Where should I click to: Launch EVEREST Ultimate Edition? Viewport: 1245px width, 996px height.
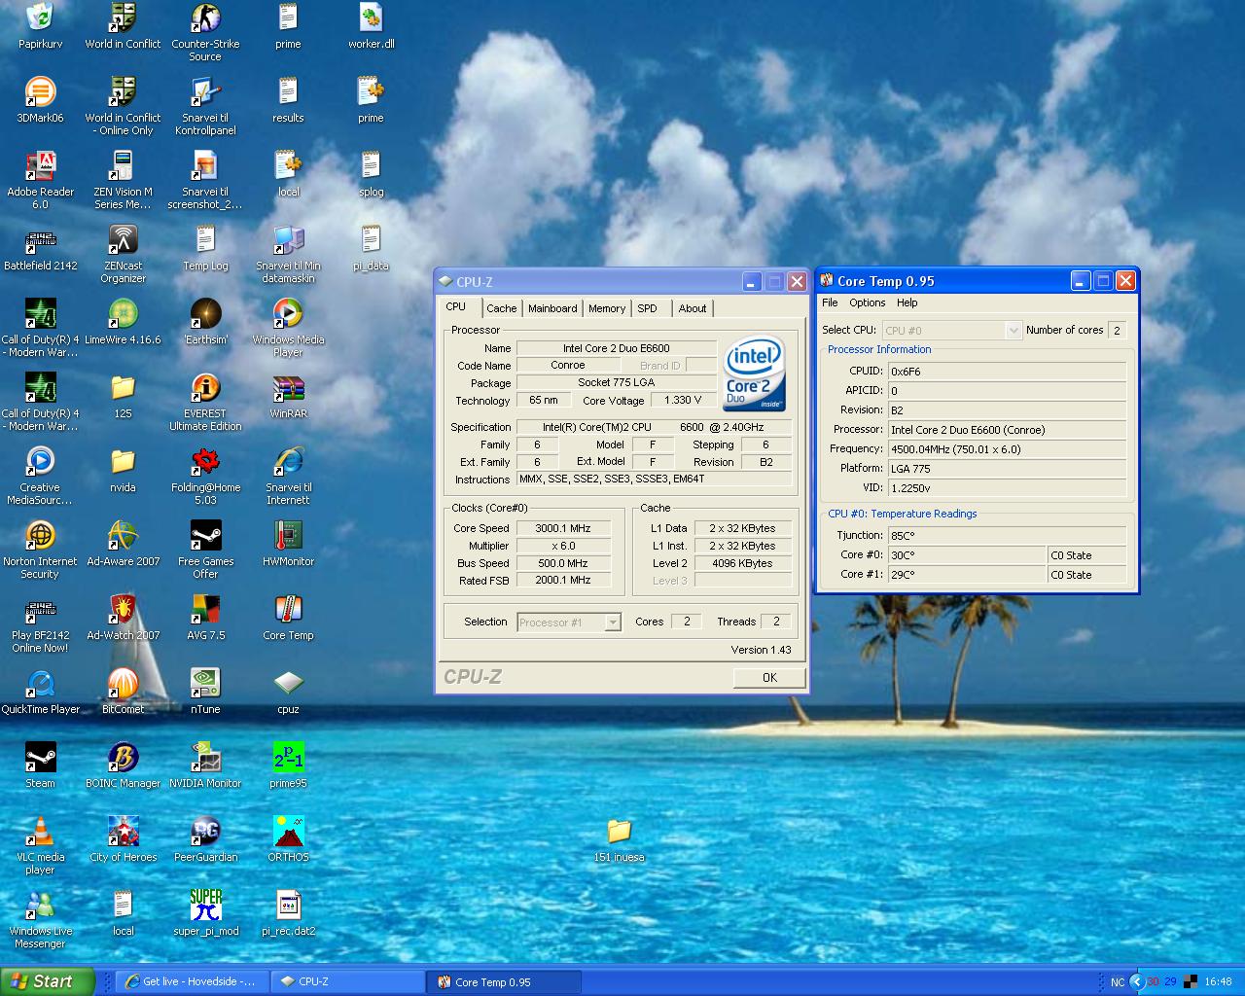point(205,387)
